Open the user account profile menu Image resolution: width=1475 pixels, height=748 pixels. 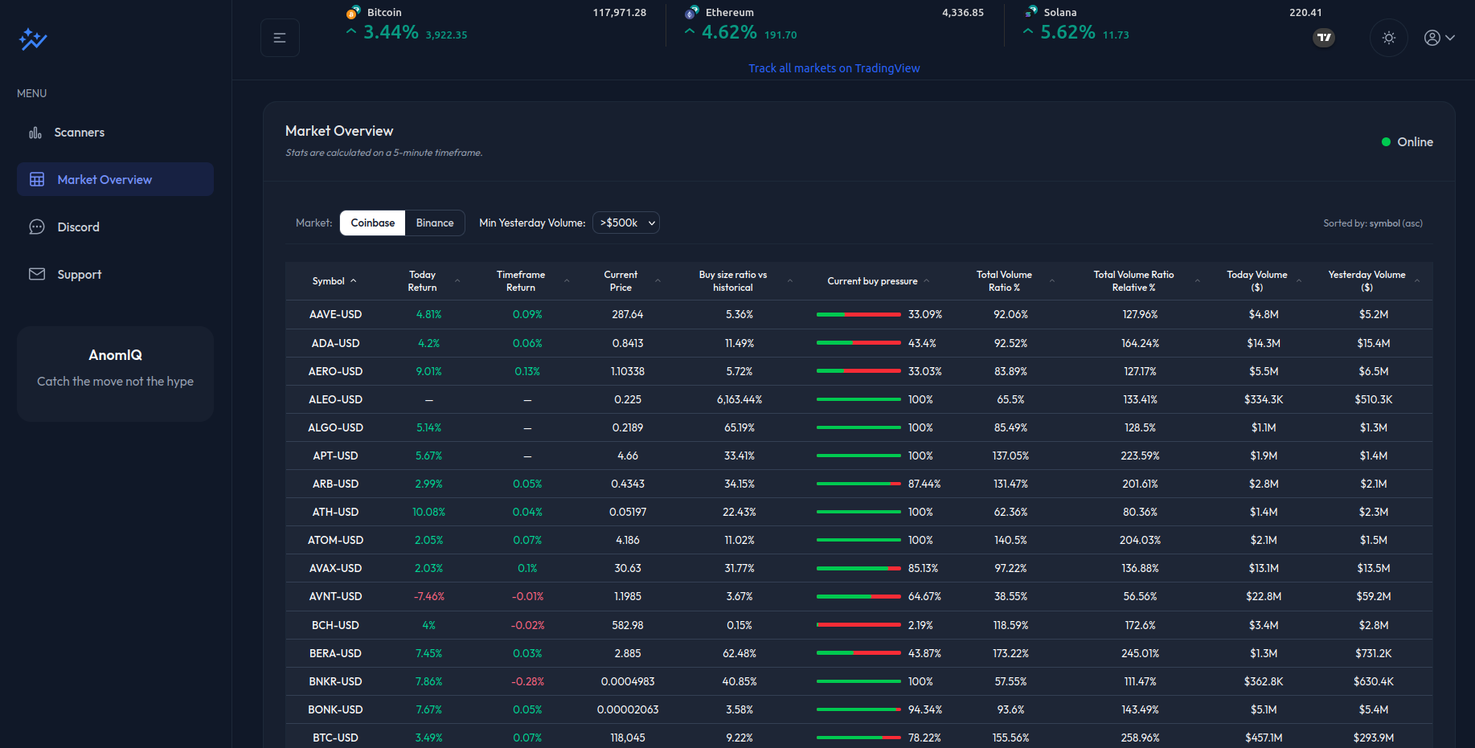pyautogui.click(x=1439, y=38)
